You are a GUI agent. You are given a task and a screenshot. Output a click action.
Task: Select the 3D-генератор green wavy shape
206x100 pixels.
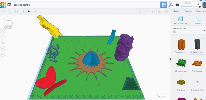click(x=181, y=65)
